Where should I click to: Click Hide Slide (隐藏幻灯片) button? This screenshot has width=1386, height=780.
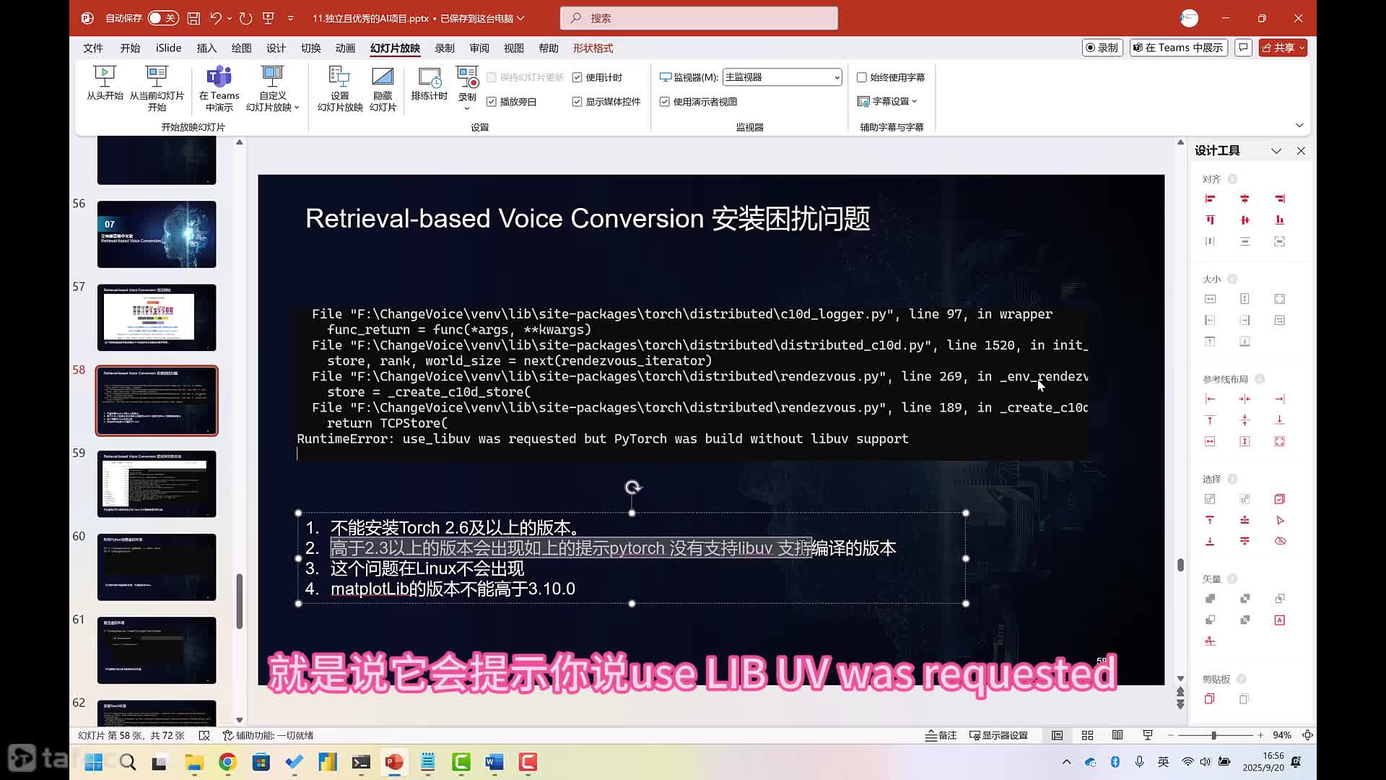pyautogui.click(x=383, y=88)
